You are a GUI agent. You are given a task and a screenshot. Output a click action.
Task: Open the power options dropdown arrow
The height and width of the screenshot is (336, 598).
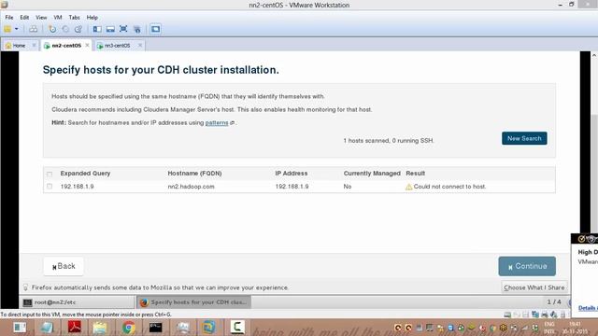click(17, 29)
